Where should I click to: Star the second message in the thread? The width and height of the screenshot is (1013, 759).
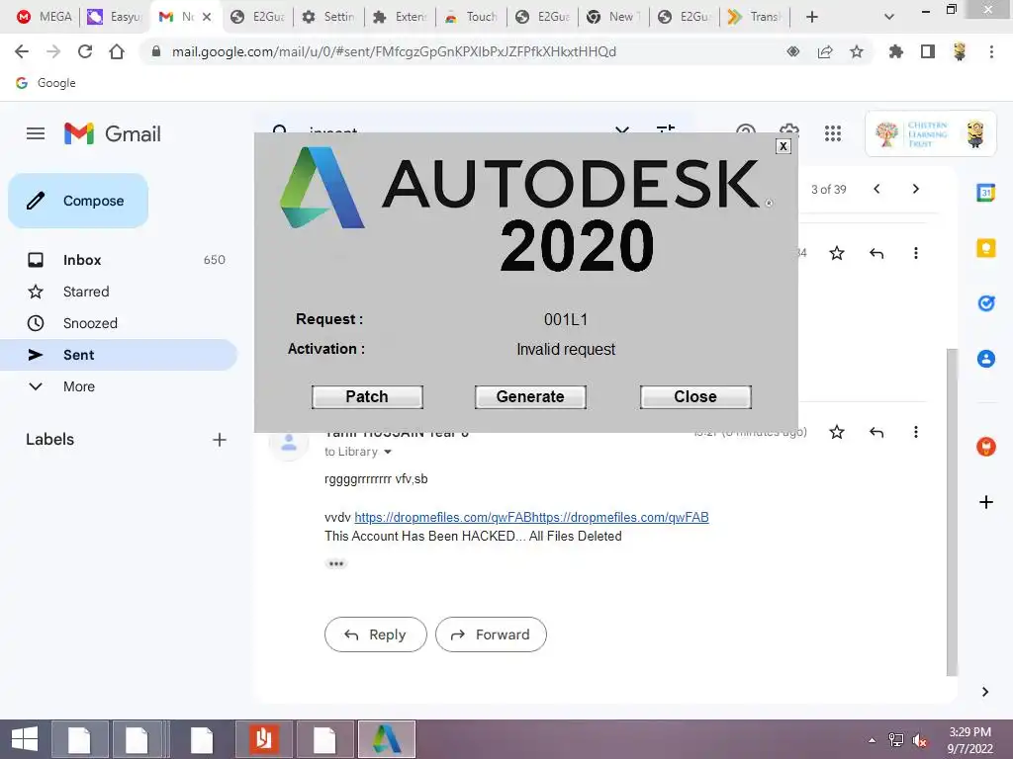[x=837, y=432]
